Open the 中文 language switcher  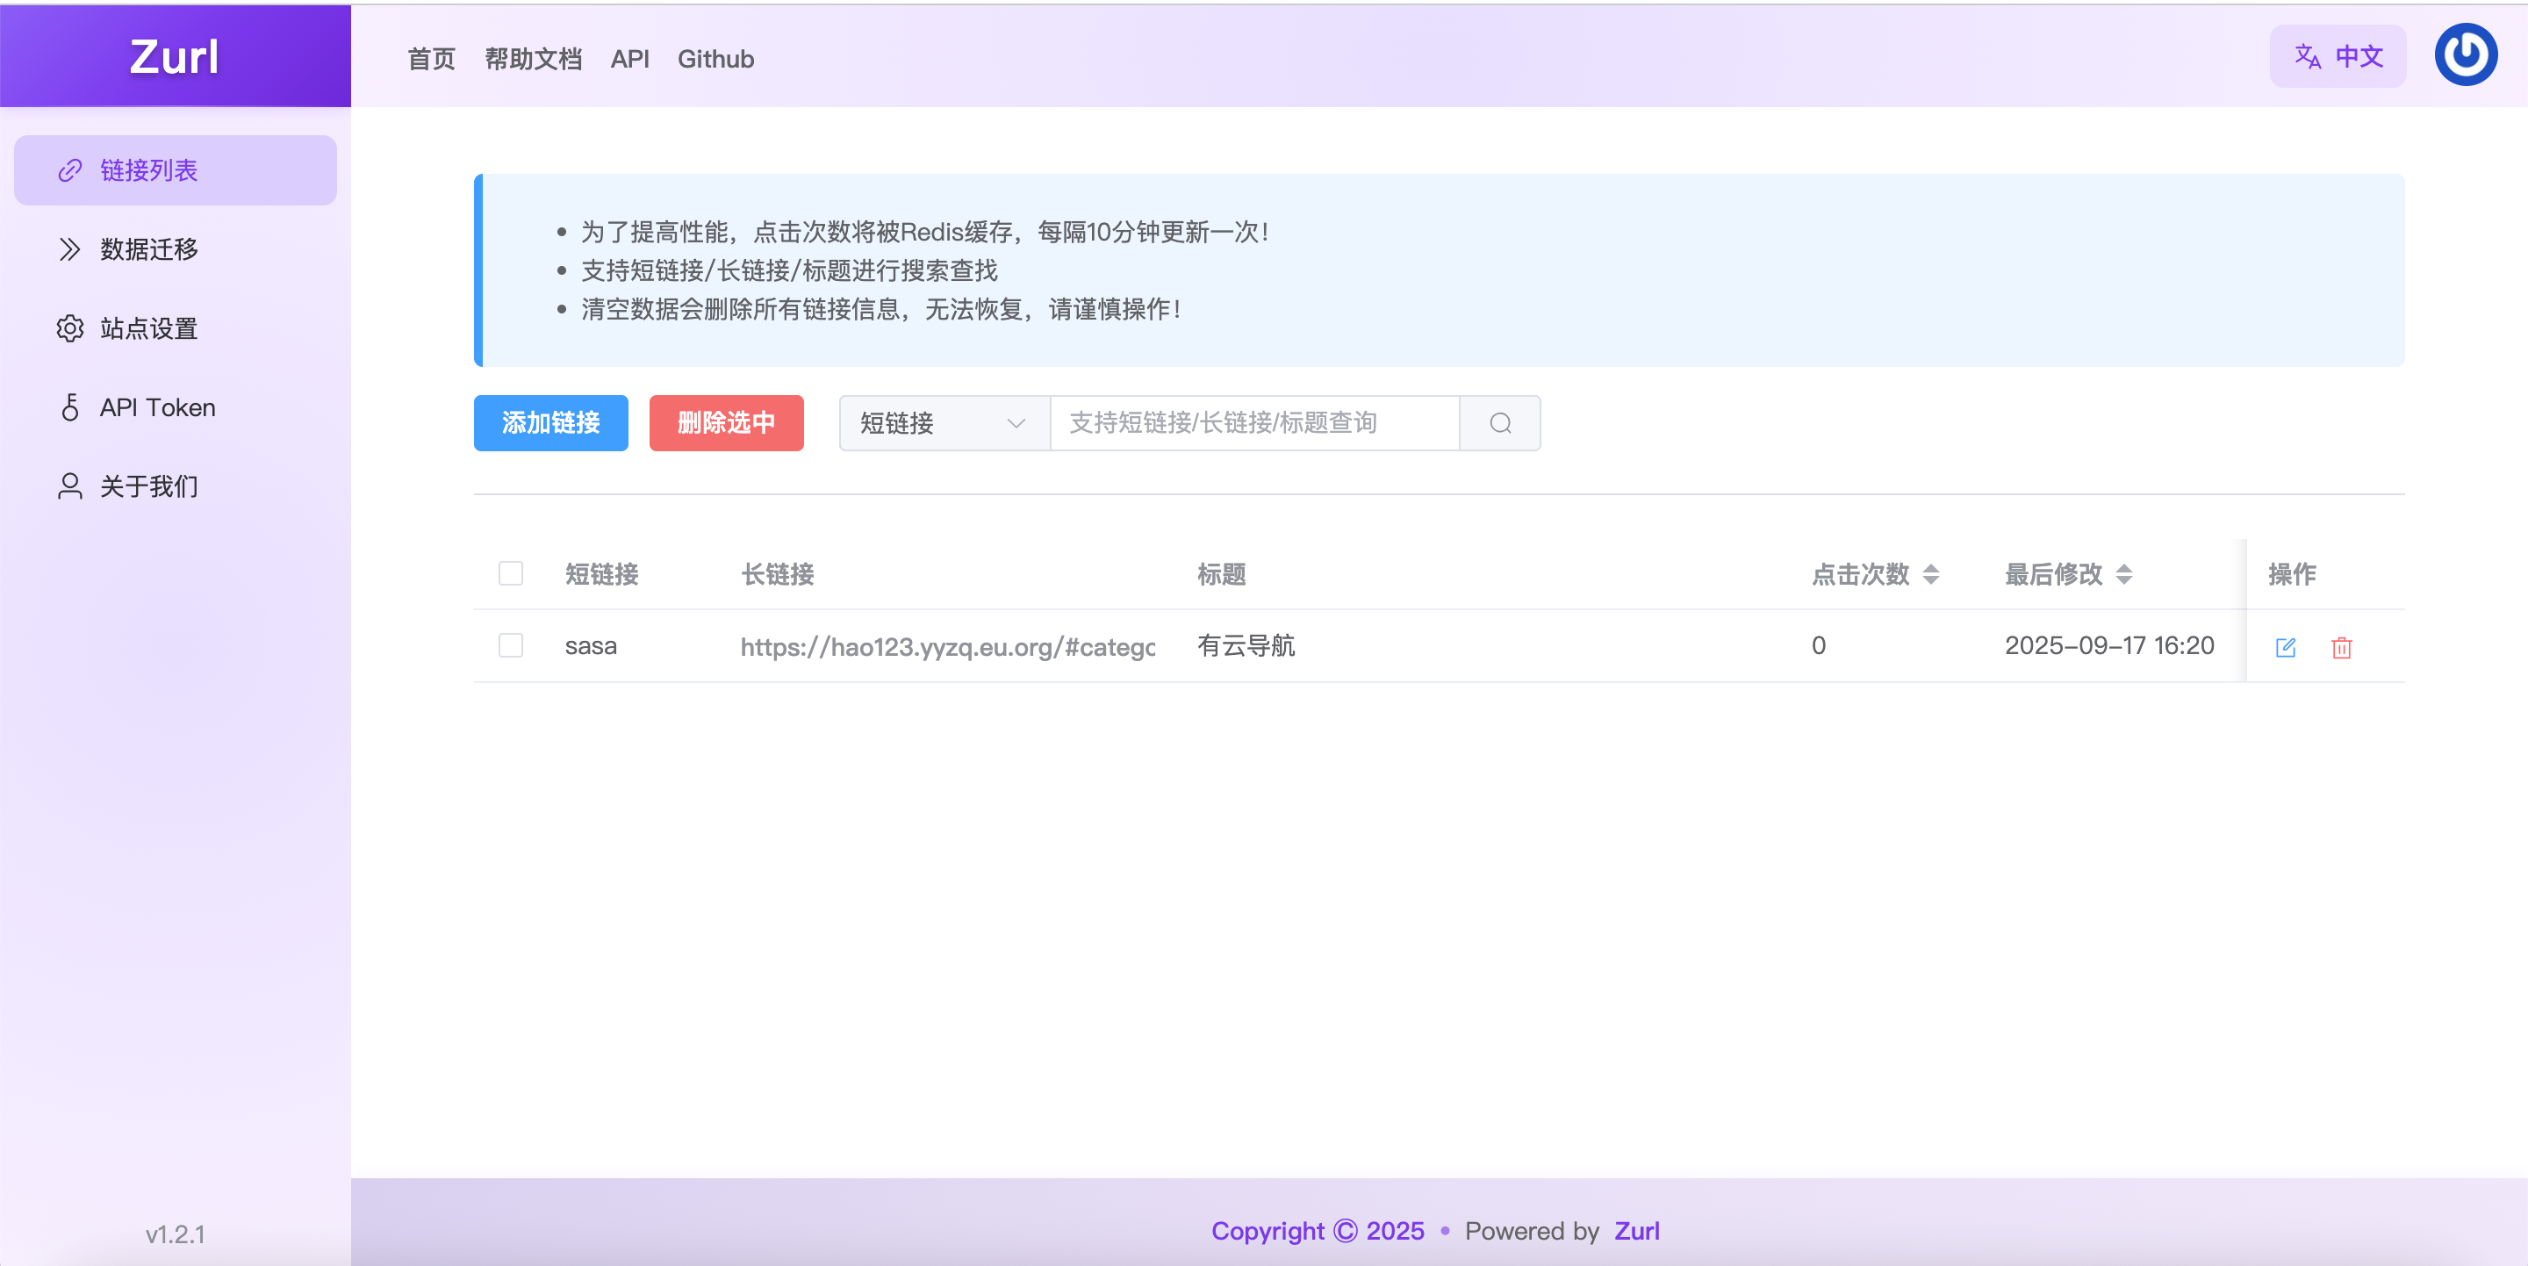[x=2338, y=56]
